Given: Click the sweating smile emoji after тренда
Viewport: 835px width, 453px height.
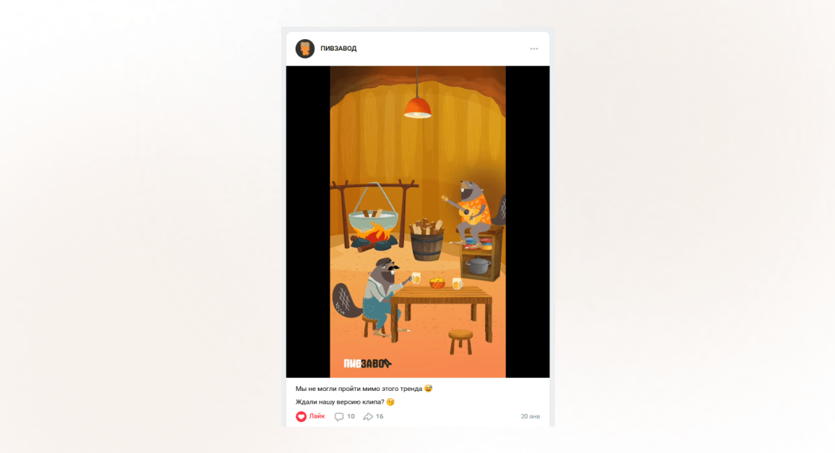Looking at the screenshot, I should pyautogui.click(x=429, y=389).
